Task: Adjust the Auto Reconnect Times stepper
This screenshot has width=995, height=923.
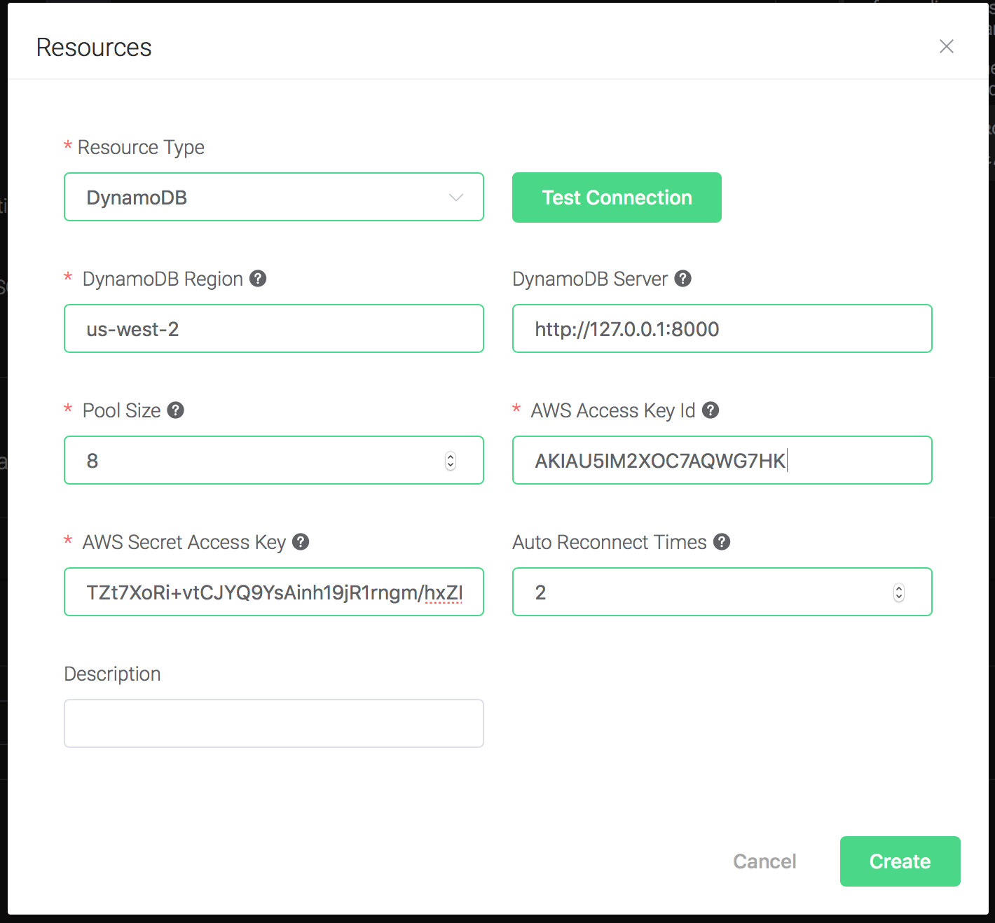Action: click(x=899, y=592)
